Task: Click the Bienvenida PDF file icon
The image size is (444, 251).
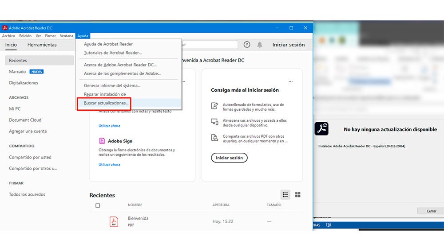Action: pos(114,221)
